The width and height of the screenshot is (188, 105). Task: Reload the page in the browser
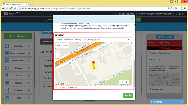(x=12, y=8)
